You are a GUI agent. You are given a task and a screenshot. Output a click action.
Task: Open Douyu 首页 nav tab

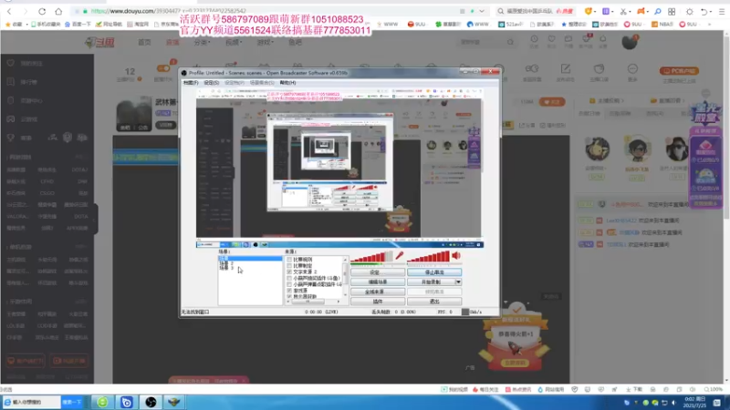click(x=144, y=42)
